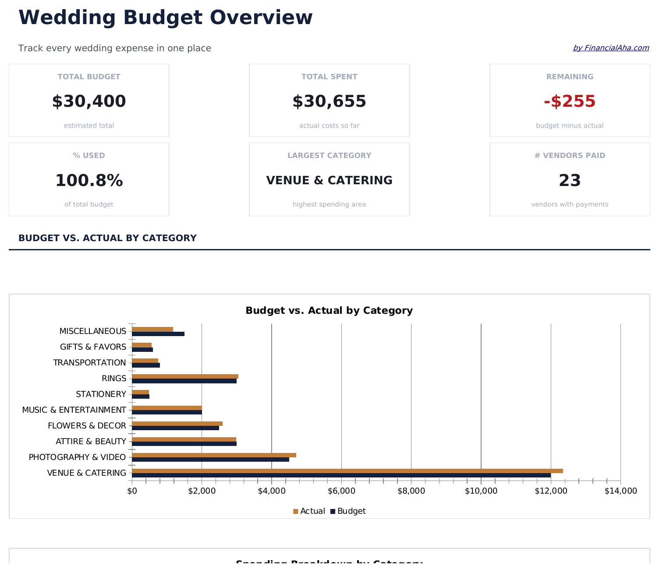Select the RINGS budget bar
The height and width of the screenshot is (572, 659).
pyautogui.click(x=184, y=381)
